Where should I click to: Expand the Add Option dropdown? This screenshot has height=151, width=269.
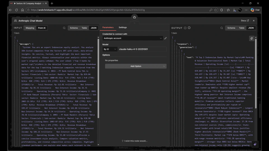(x=136, y=66)
